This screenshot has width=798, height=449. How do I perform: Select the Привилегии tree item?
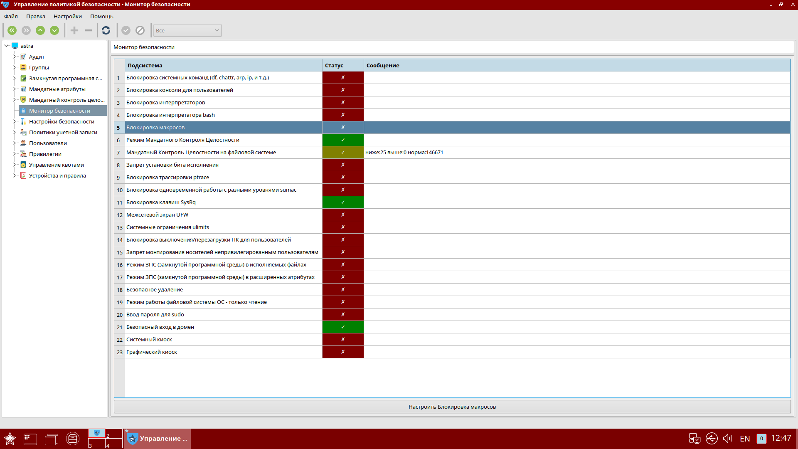coord(45,154)
